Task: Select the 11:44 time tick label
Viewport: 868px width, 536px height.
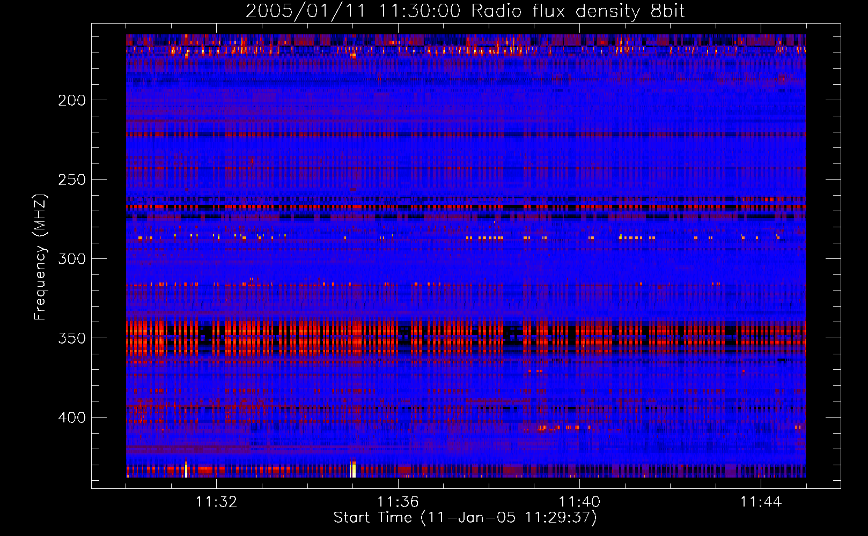Action: tap(761, 502)
